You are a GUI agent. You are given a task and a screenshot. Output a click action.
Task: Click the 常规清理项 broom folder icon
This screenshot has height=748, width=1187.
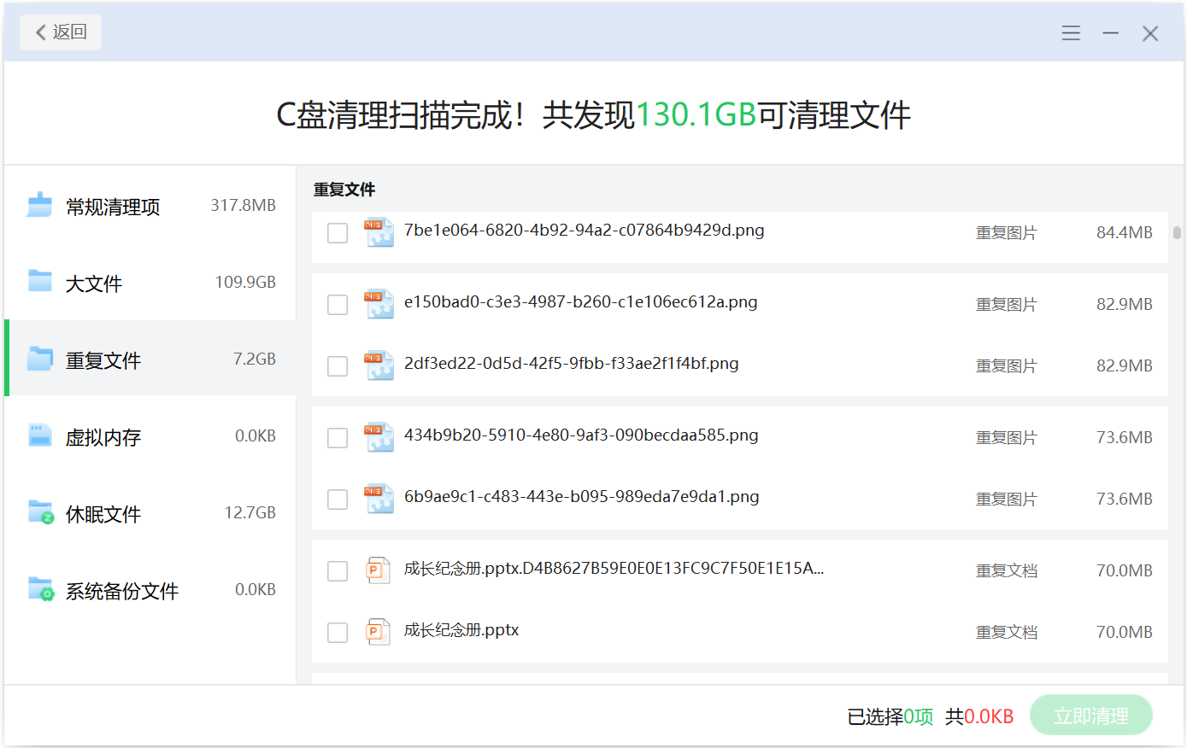(x=40, y=205)
